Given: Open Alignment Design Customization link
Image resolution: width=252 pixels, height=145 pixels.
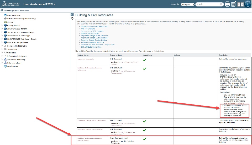Looking at the screenshot, I should point(94,38).
